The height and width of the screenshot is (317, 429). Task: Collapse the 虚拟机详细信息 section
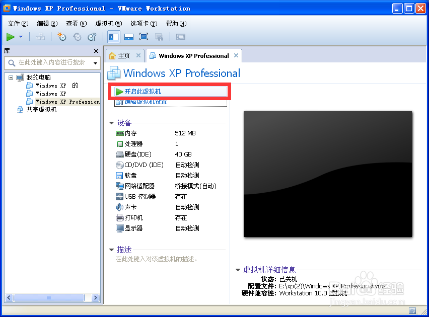click(238, 270)
